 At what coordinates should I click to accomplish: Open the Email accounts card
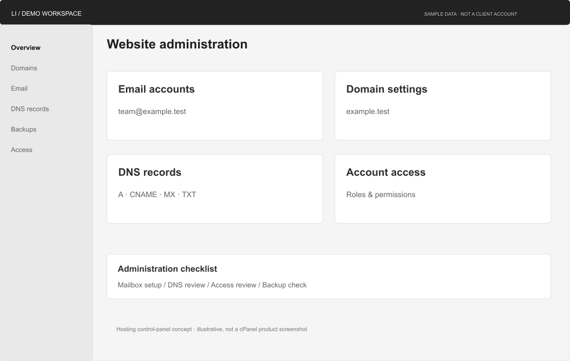coord(215,105)
